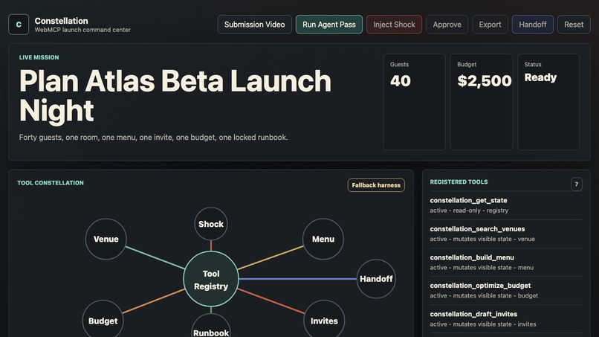Click "active - mutates visible state - budget" text

484,295
